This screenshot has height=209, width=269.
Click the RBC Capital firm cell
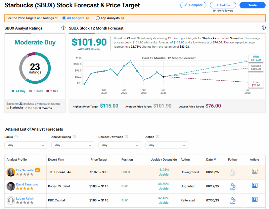(56, 200)
